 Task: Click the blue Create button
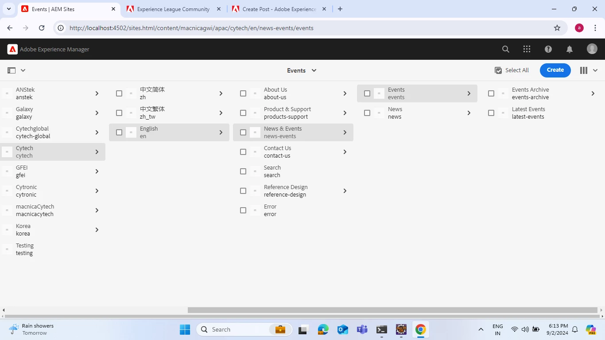pos(555,70)
